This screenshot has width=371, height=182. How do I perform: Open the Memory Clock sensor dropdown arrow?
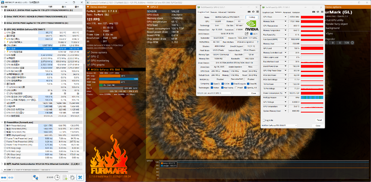coord(286,21)
